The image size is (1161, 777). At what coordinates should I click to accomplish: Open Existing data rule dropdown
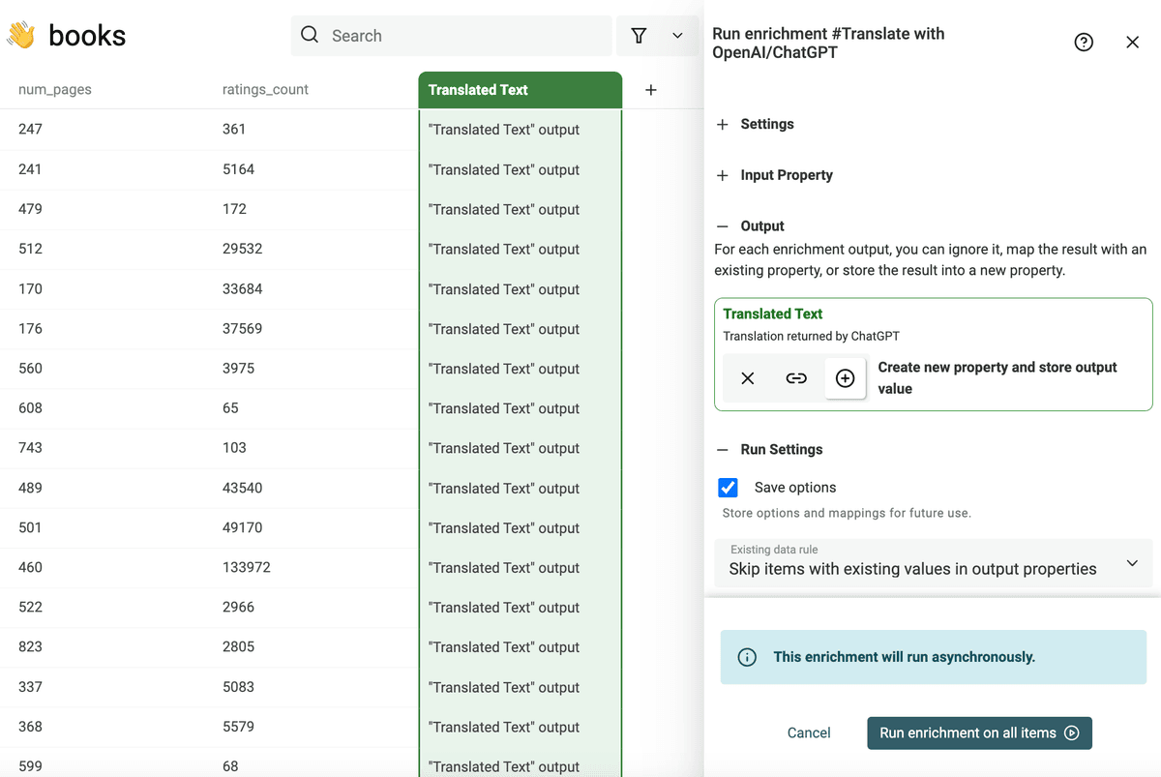pyautogui.click(x=934, y=562)
